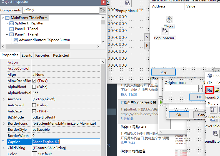The height and width of the screenshot is (156, 220).
Task: Click the open folder toolbar icon
Action: [x=217, y=90]
